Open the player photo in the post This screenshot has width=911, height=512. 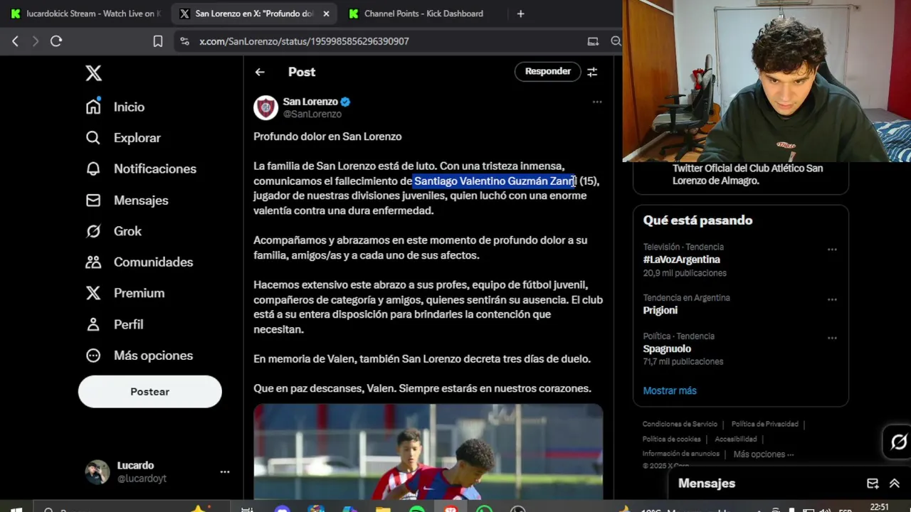pyautogui.click(x=428, y=452)
